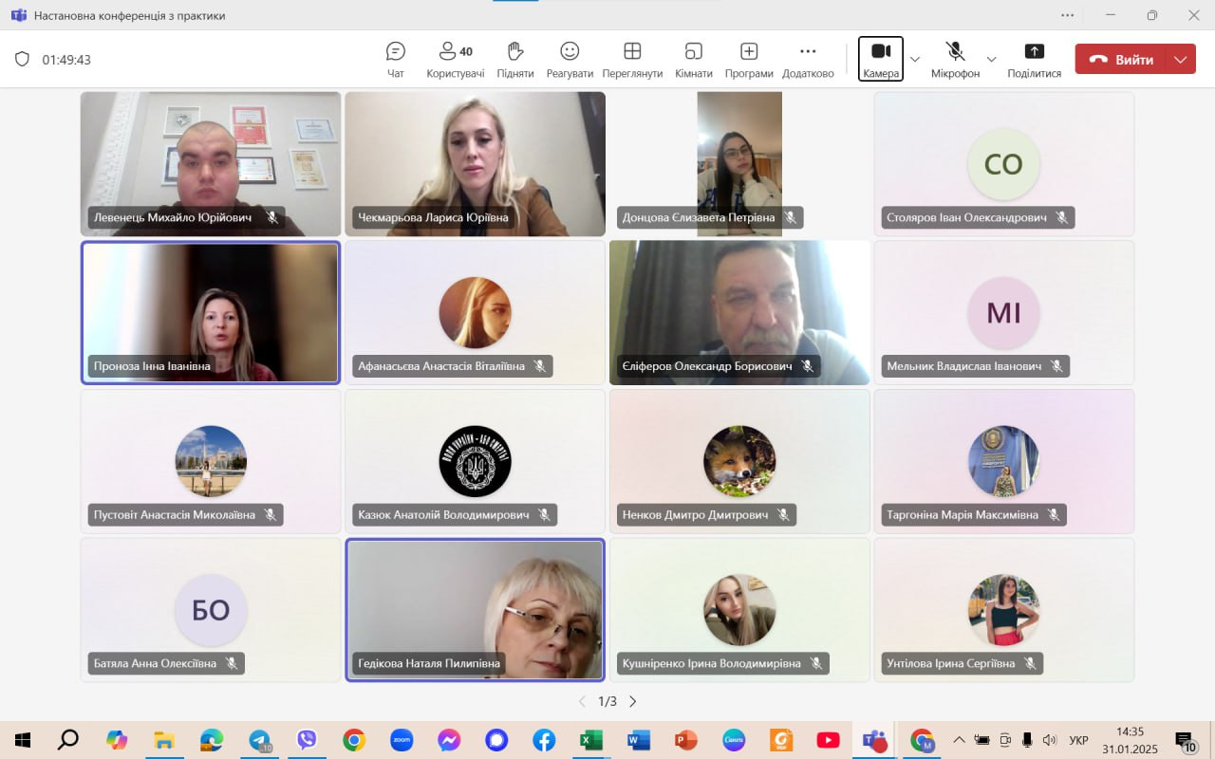The height and width of the screenshot is (759, 1215).
Task: Go to next participants page
Action: tap(633, 702)
